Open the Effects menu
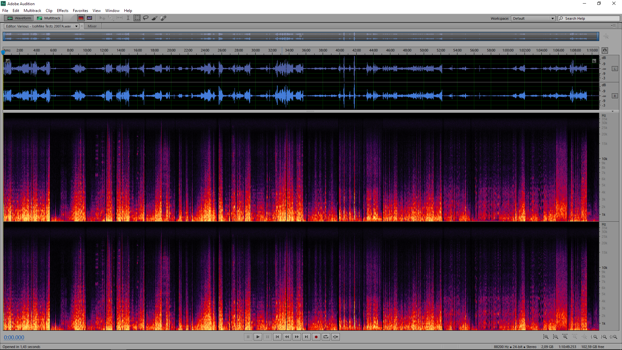The image size is (622, 350). point(63,11)
